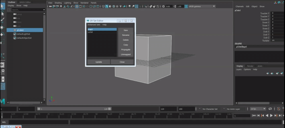Screen dimensions: 285x128
Task: Click the exposure icon beside 0.00
Action: [x=163, y=6]
